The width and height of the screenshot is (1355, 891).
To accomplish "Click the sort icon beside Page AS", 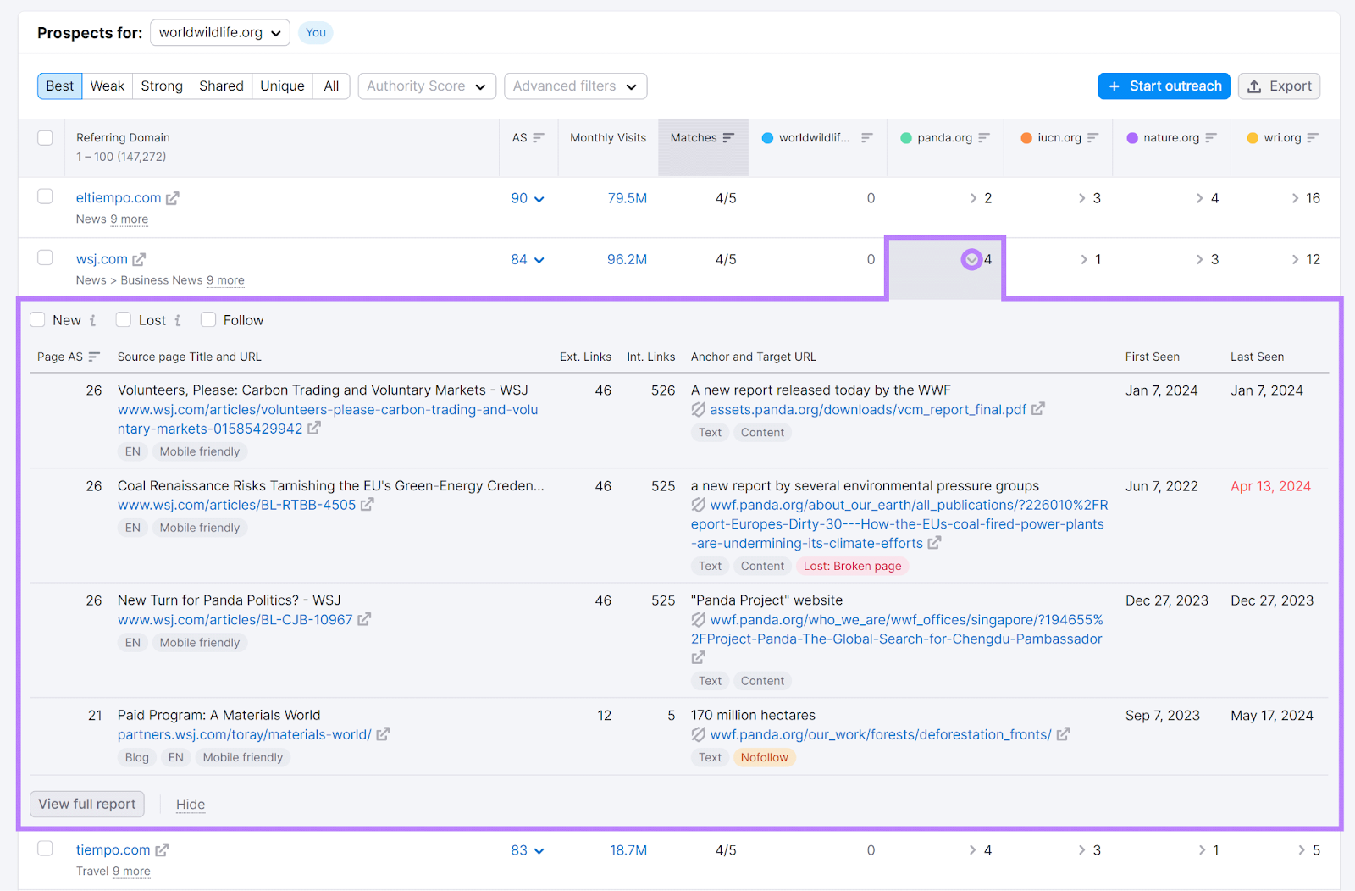I will (95, 357).
